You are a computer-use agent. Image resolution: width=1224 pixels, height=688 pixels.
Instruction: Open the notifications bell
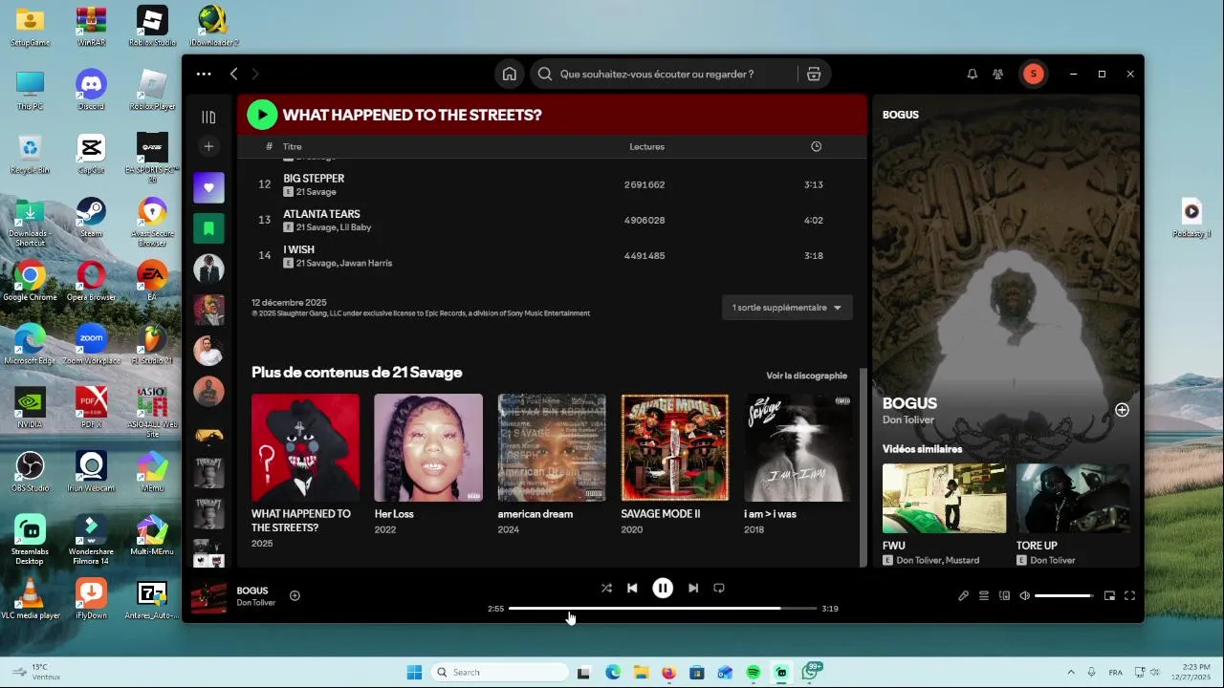tap(972, 74)
